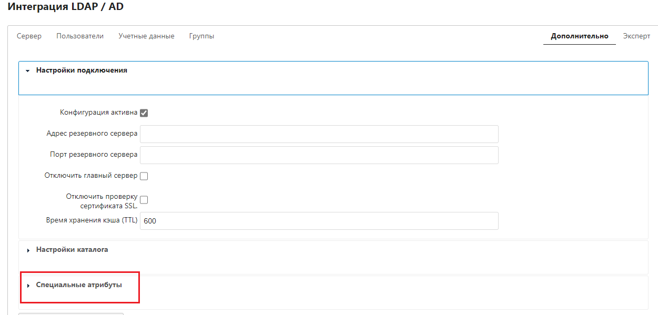Click the Порт резервного сервера text box
Image resolution: width=658 pixels, height=315 pixels.
(319, 155)
